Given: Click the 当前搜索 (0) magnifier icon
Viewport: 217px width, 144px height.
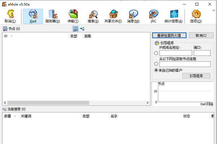Looking at the screenshot, I should click(x=4, y=109).
